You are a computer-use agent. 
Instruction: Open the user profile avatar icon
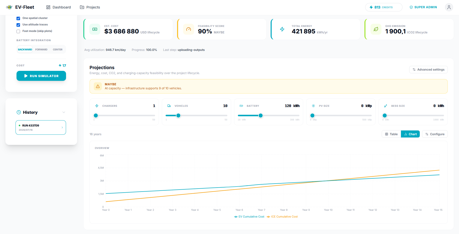point(449,7)
